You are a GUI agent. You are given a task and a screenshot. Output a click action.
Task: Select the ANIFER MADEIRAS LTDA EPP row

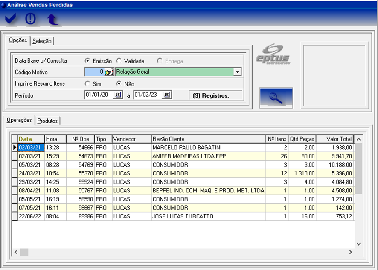click(x=189, y=156)
